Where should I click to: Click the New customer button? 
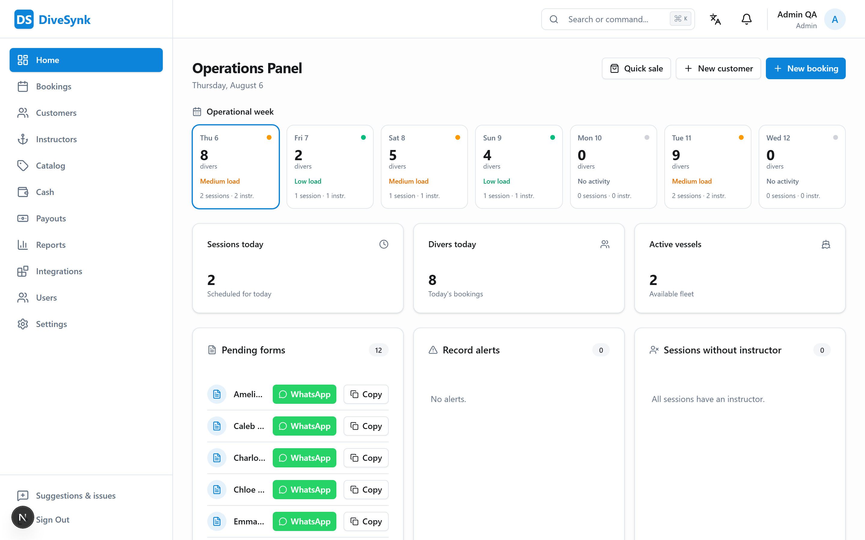718,69
